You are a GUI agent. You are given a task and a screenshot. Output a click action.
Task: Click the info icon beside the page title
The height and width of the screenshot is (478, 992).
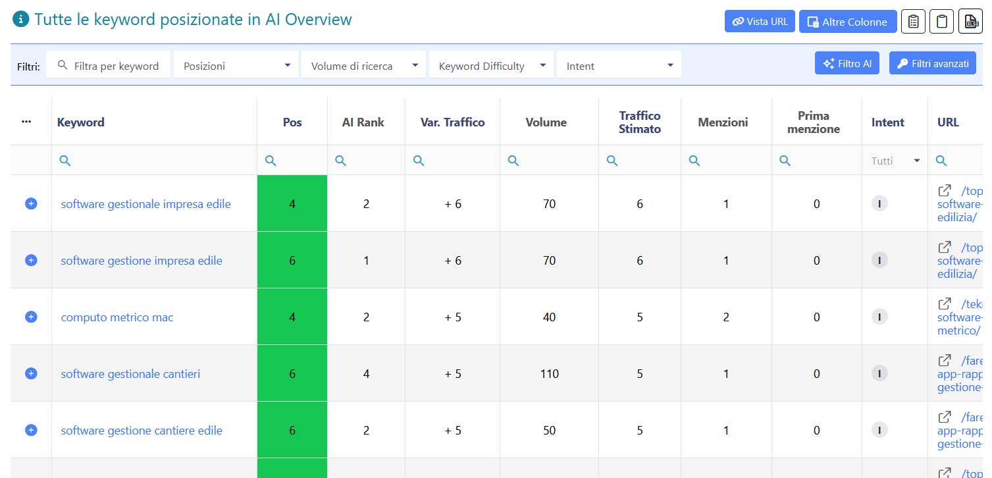point(20,20)
